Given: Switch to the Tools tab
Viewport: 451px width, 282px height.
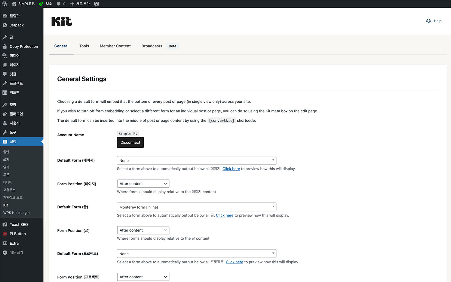Looking at the screenshot, I should pos(84,46).
